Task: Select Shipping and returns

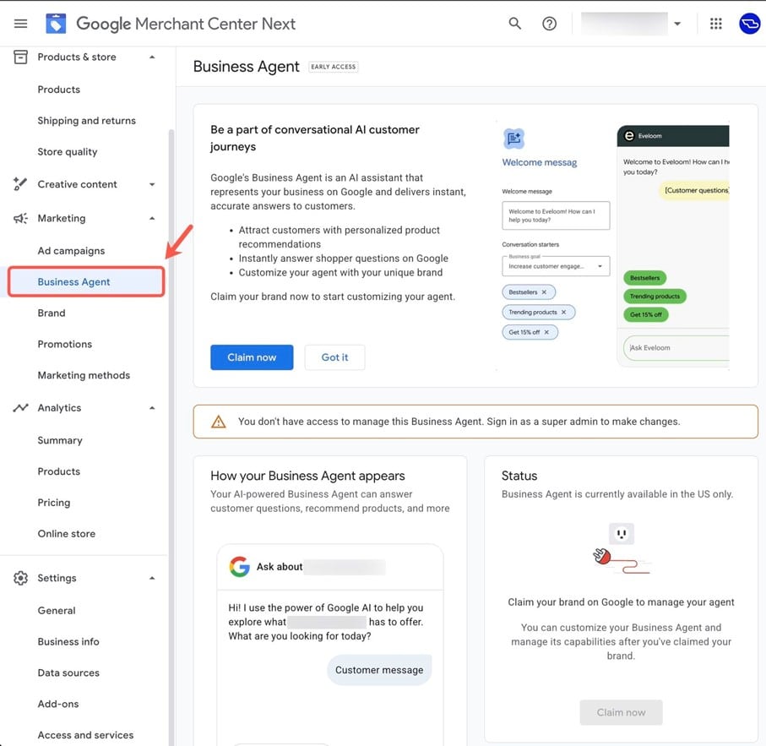Action: 86,121
